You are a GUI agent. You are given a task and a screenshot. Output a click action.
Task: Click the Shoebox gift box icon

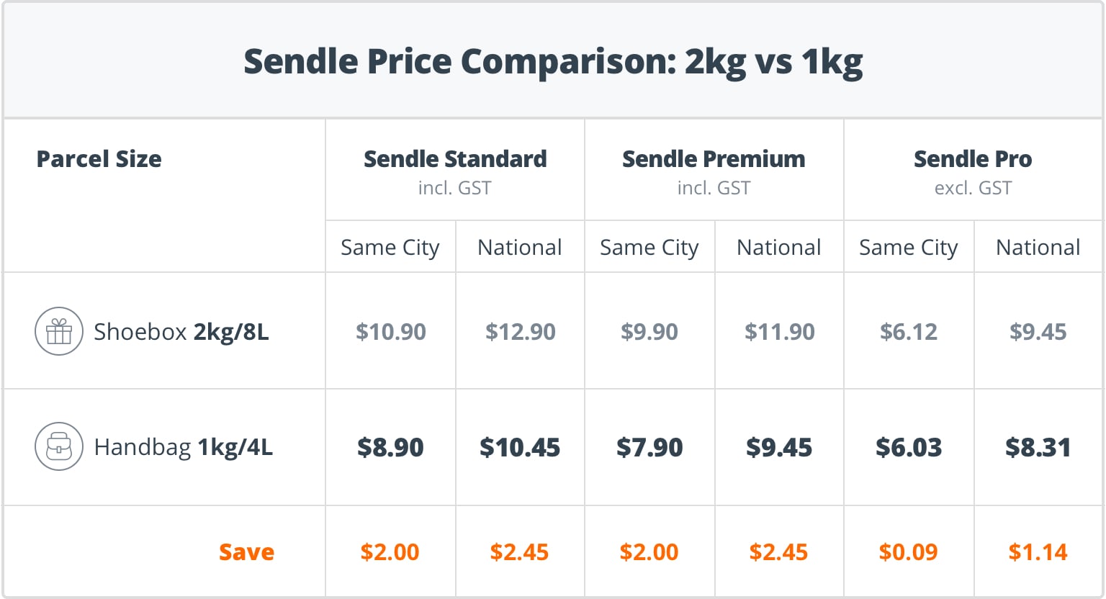coord(59,332)
